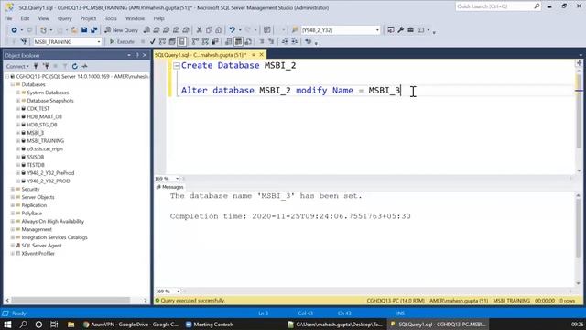Collapse the Create Database code block

[177, 66]
